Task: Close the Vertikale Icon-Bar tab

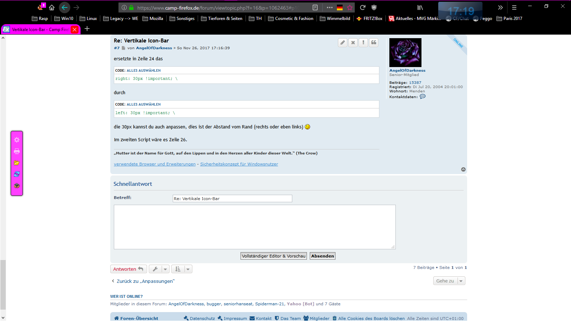Action: coord(75,30)
